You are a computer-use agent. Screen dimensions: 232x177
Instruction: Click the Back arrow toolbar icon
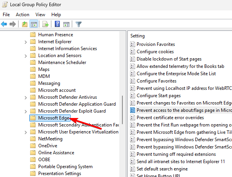coord(4,24)
